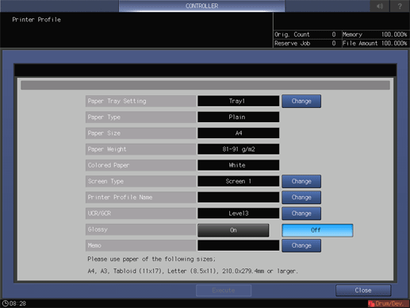Image resolution: width=410 pixels, height=308 pixels.
Task: Click the Colored Paper label
Action: [x=140, y=165]
